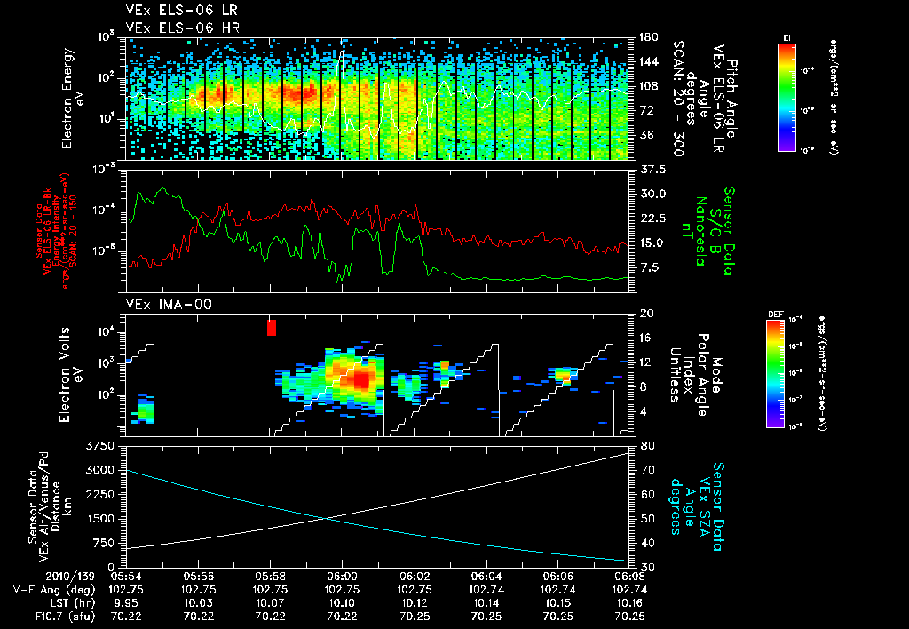Click the 1500 altitude tick label
This screenshot has height=629, width=909.
pyautogui.click(x=99, y=519)
